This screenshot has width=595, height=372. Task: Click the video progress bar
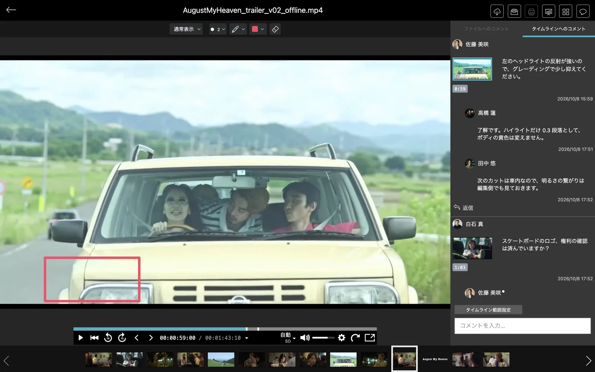point(225,329)
